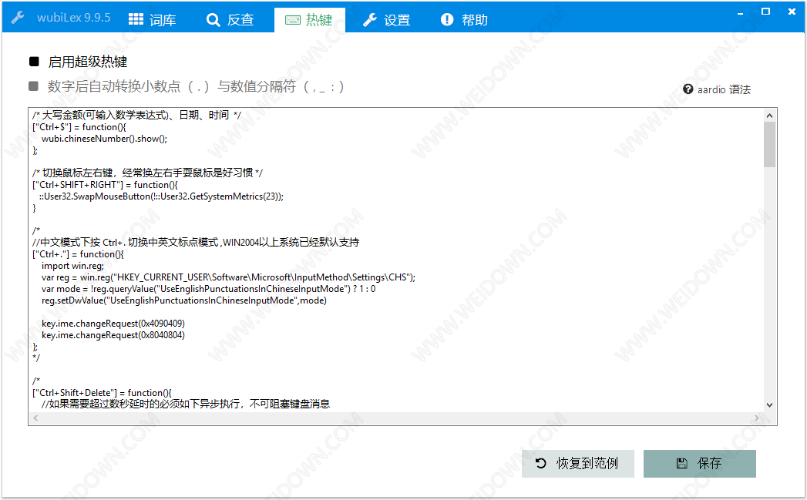Click the up arrow of the code scrollbar
The width and height of the screenshot is (807, 500).
tap(769, 115)
